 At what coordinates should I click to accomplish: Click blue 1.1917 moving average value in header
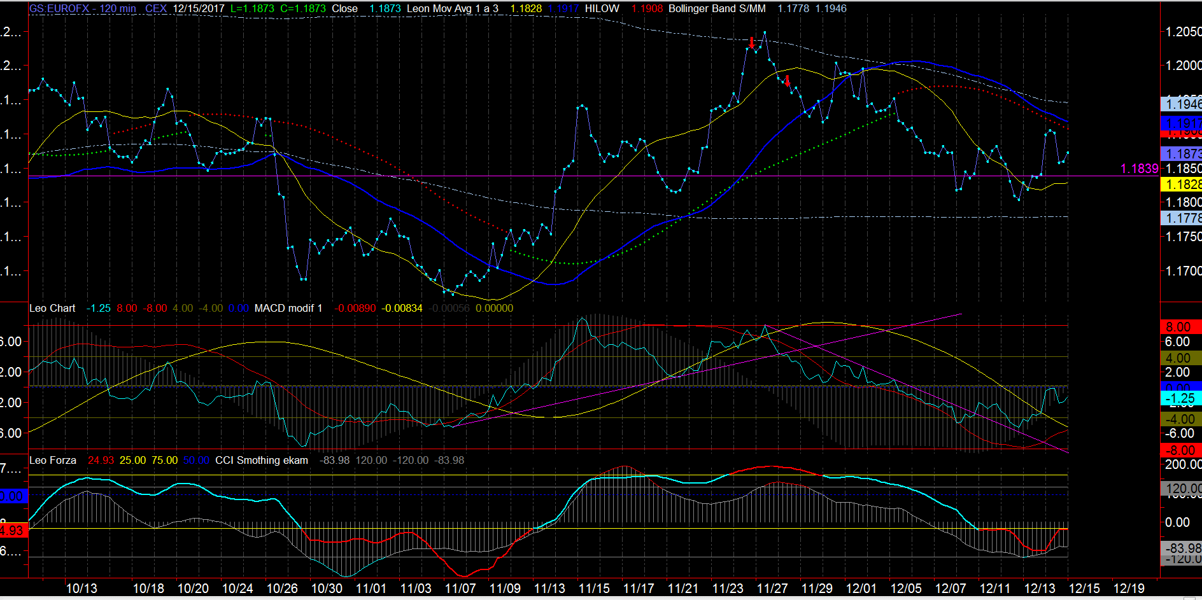(x=563, y=9)
